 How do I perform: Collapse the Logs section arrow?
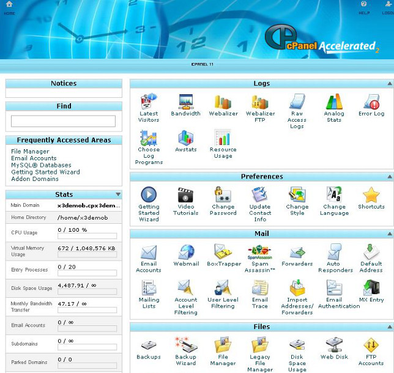(390, 84)
